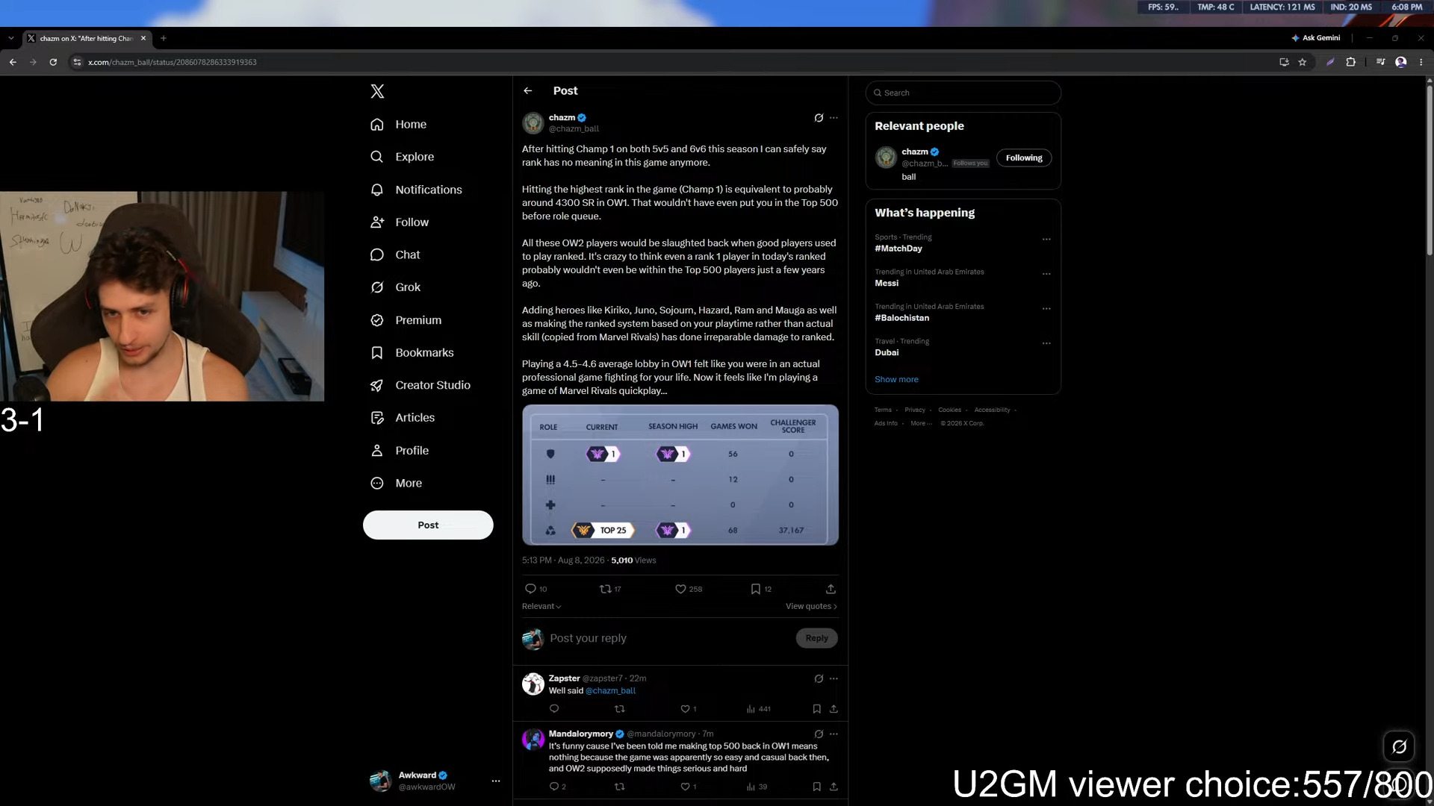
Task: Click the More circle icon in the sidebar
Action: [377, 484]
